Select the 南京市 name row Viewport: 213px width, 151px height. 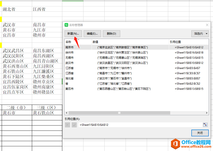[x=137, y=47]
